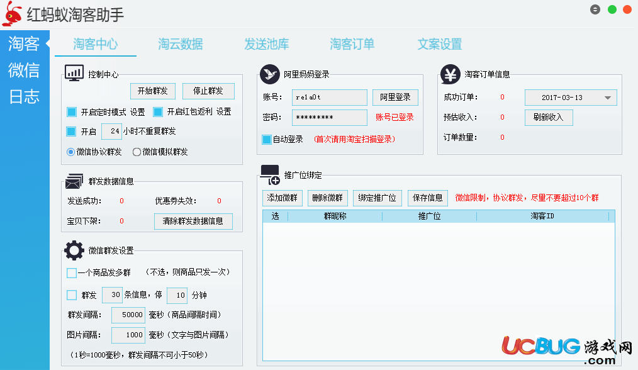Click the 账号 input field
The height and width of the screenshot is (370, 638).
click(330, 98)
